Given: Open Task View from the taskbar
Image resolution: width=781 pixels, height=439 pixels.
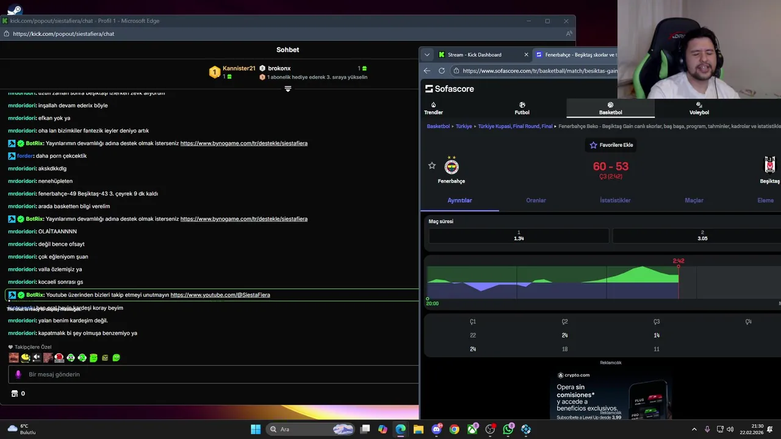Looking at the screenshot, I should point(365,429).
